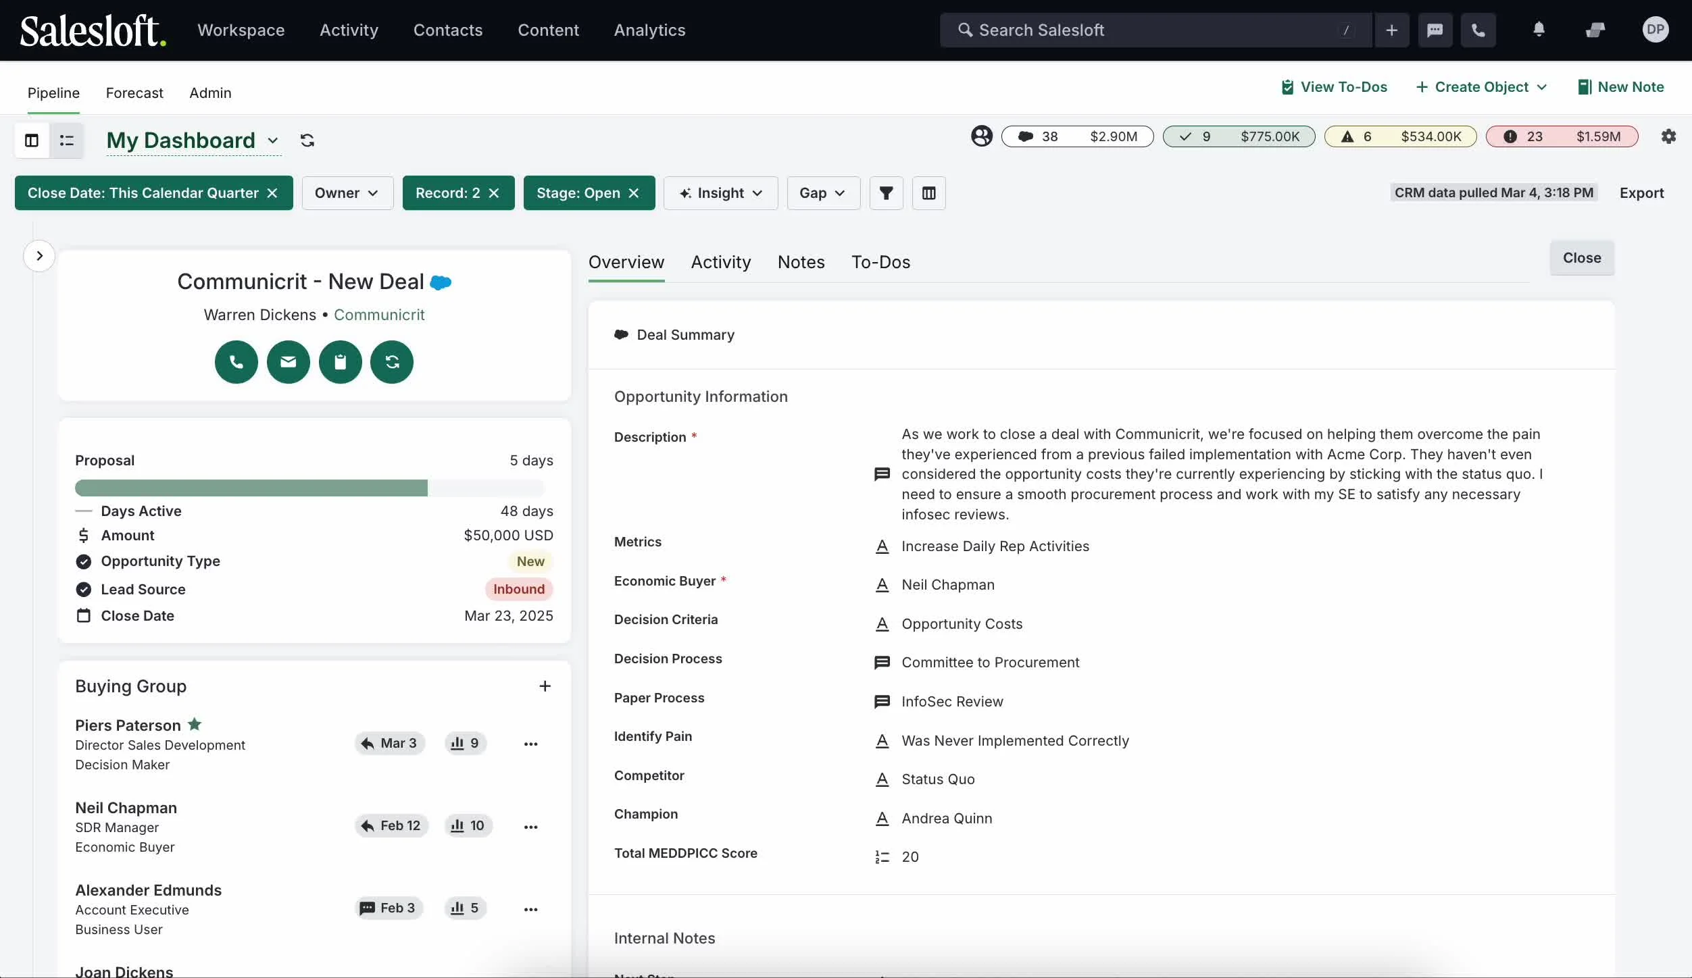
Task: Open the Insight dropdown
Action: click(x=720, y=193)
